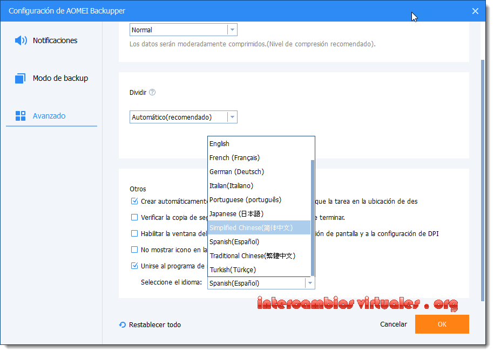Viewport: 494px width, 353px height.
Task: Click the Avanzado grid icon
Action: [x=21, y=116]
